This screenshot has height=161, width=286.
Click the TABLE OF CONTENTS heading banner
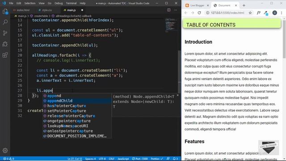(x=231, y=23)
